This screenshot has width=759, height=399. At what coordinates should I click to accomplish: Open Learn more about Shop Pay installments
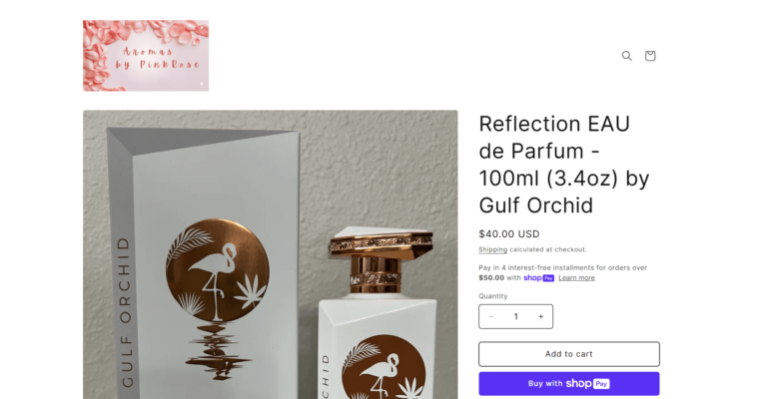tap(576, 278)
